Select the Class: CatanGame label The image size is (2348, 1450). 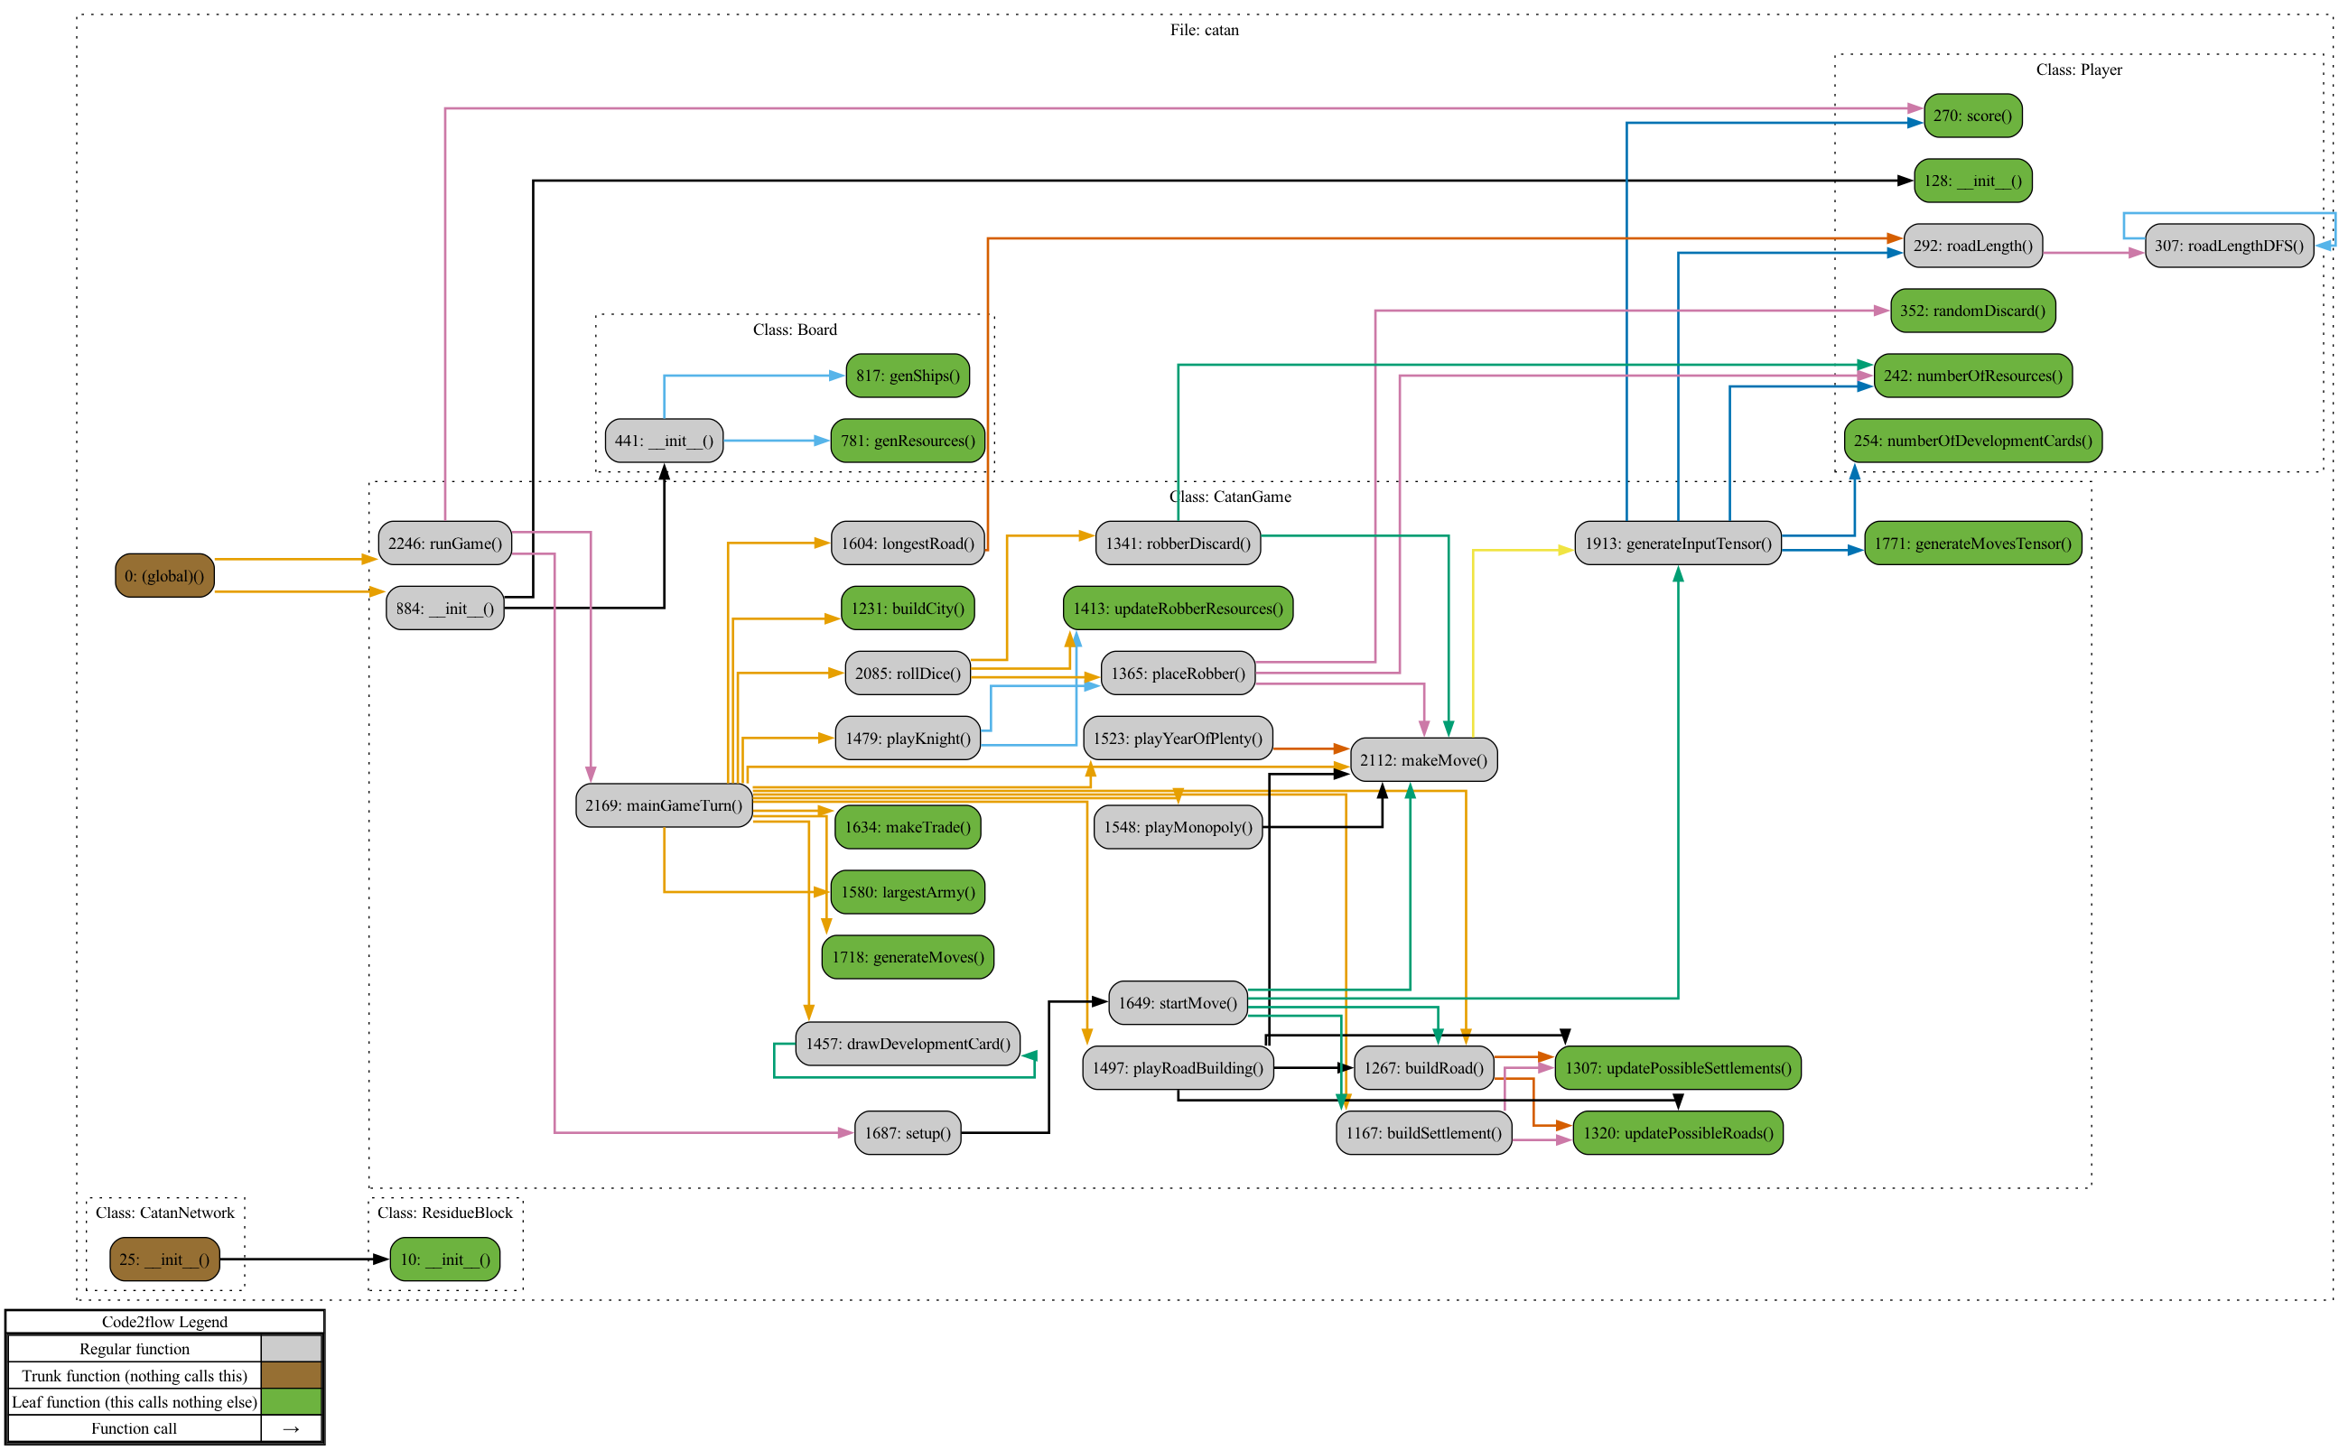pos(1230,497)
